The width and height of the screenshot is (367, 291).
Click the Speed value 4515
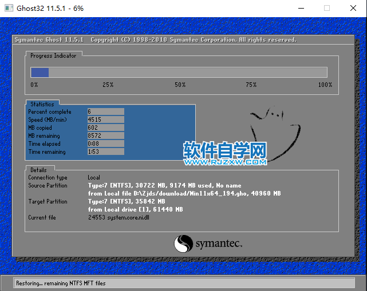(106, 119)
